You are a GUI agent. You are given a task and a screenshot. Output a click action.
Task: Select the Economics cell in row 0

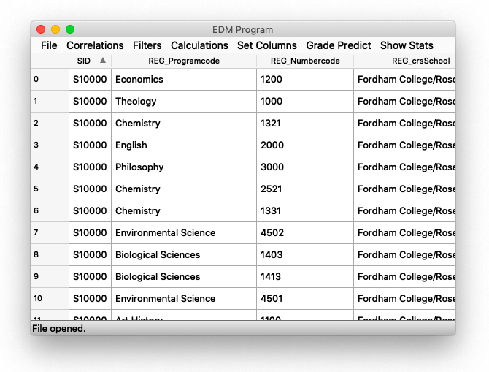(183, 79)
